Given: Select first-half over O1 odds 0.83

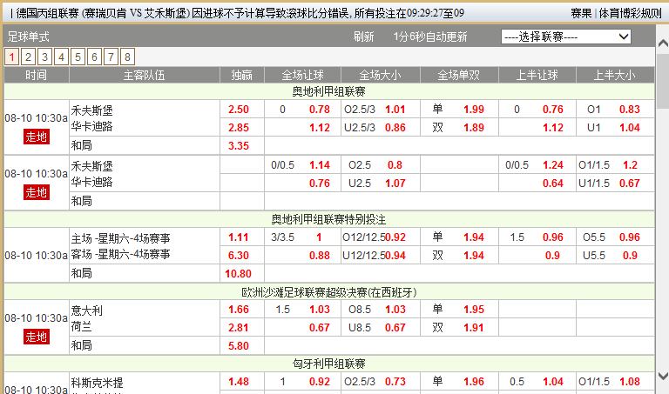Looking at the screenshot, I should click(x=630, y=110).
